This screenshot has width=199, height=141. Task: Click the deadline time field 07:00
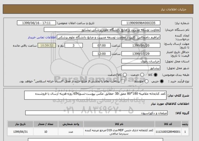click(102, 45)
